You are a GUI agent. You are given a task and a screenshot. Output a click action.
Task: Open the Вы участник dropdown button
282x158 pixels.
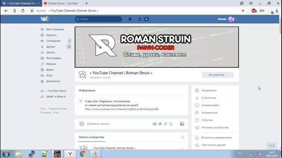point(218,75)
